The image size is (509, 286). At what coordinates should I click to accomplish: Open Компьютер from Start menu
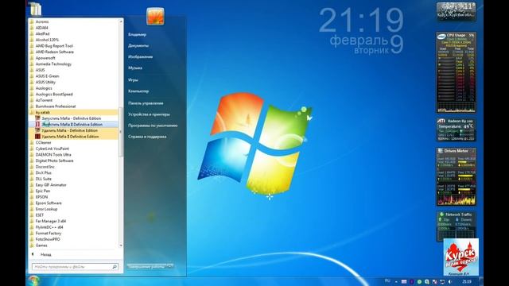[138, 91]
